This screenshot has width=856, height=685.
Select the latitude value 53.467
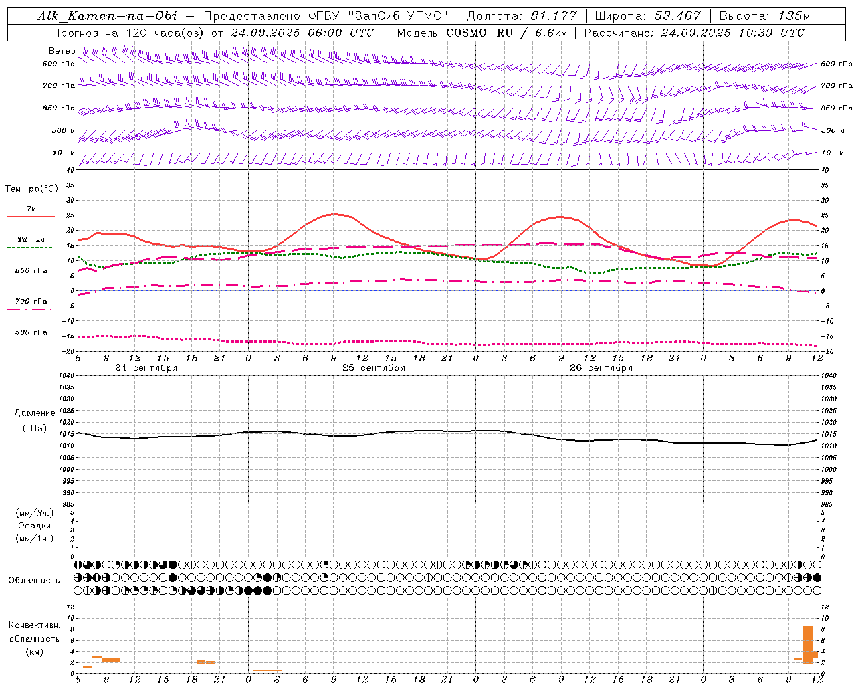[677, 16]
